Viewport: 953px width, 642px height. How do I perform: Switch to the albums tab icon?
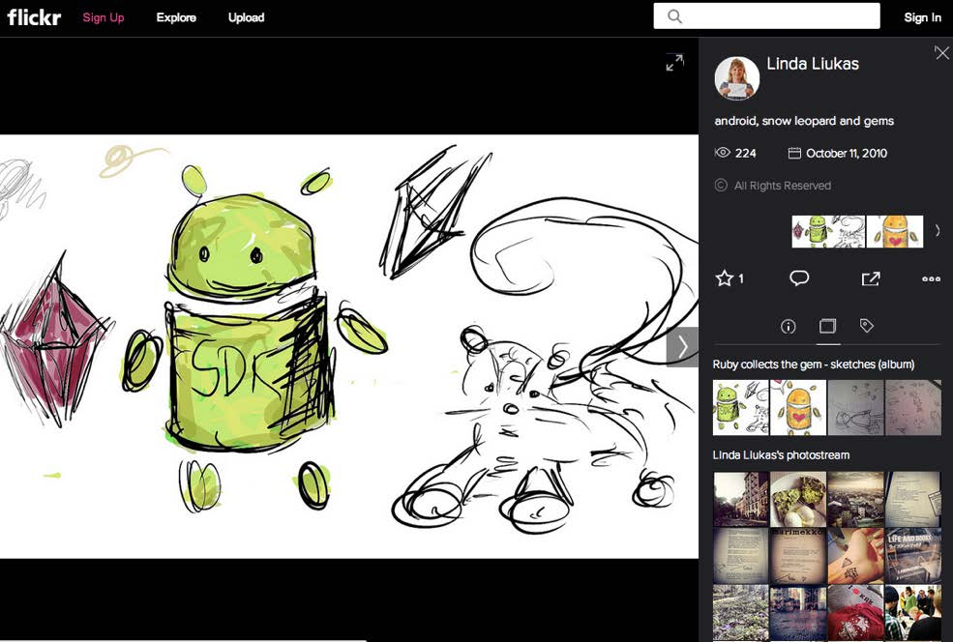(x=828, y=326)
